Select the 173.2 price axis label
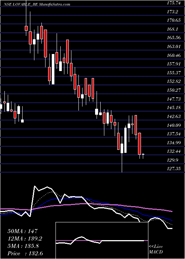This screenshot has height=259, width=185. click(x=172, y=12)
